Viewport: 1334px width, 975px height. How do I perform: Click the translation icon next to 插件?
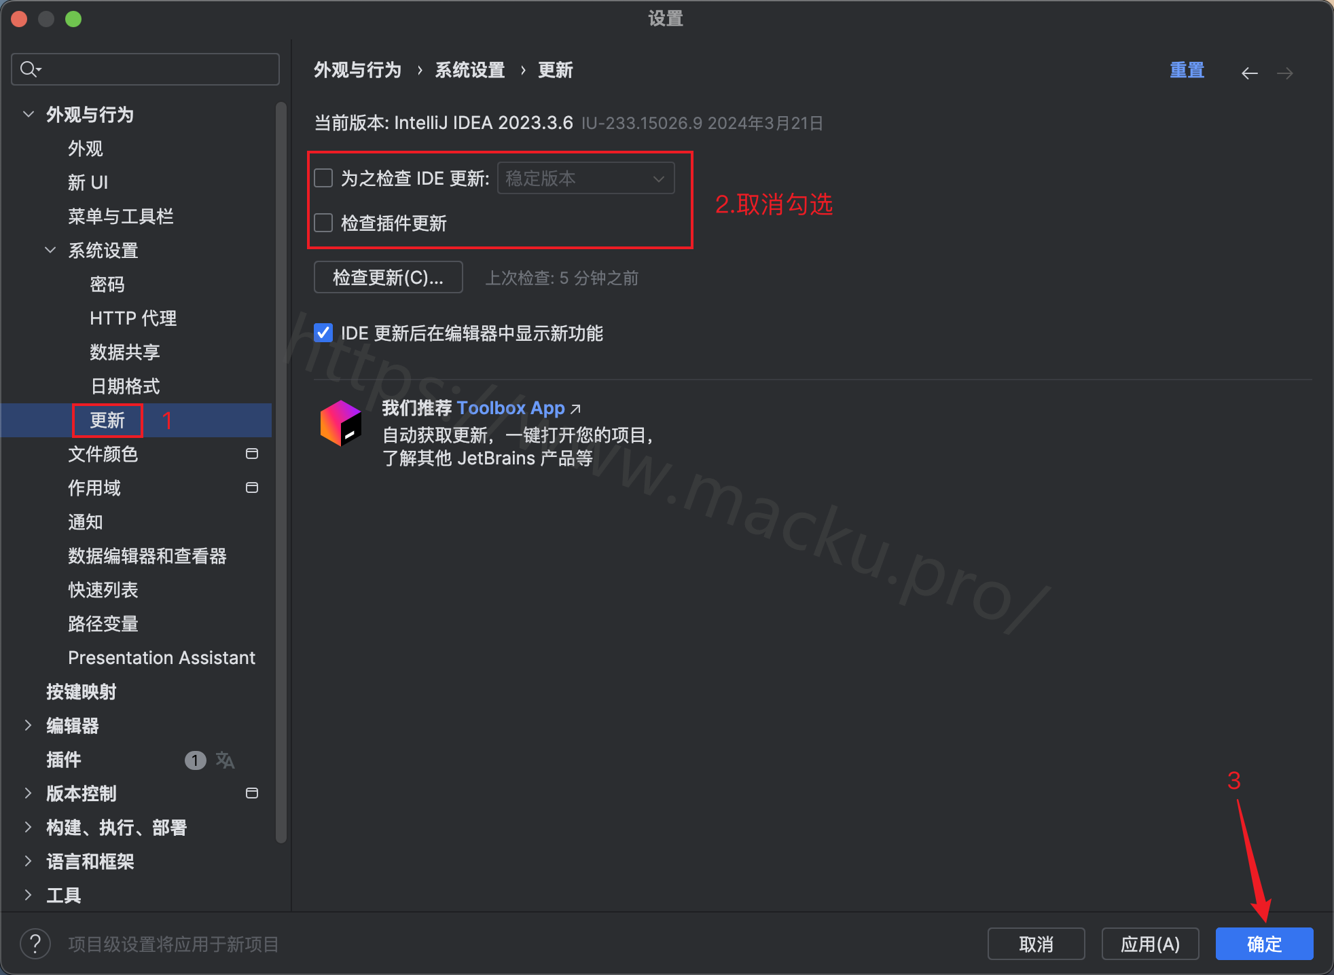(225, 760)
